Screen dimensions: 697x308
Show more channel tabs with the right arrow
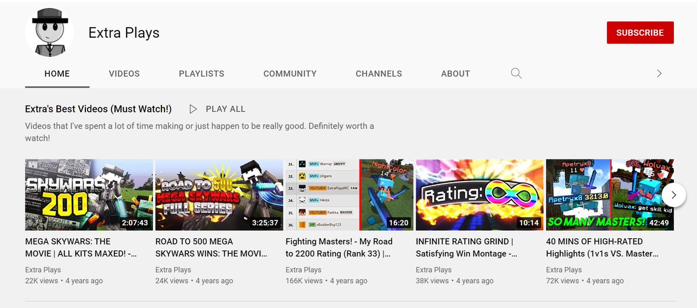click(x=659, y=73)
